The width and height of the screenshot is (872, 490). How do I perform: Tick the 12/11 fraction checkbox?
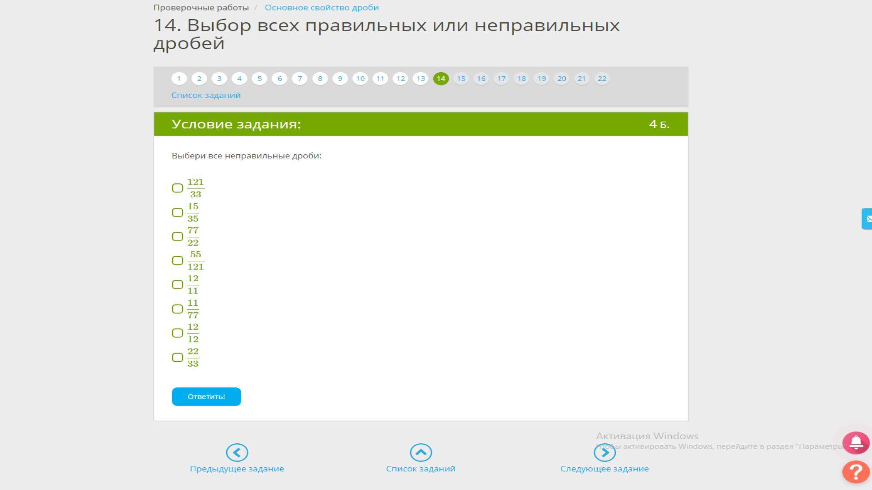coord(178,284)
